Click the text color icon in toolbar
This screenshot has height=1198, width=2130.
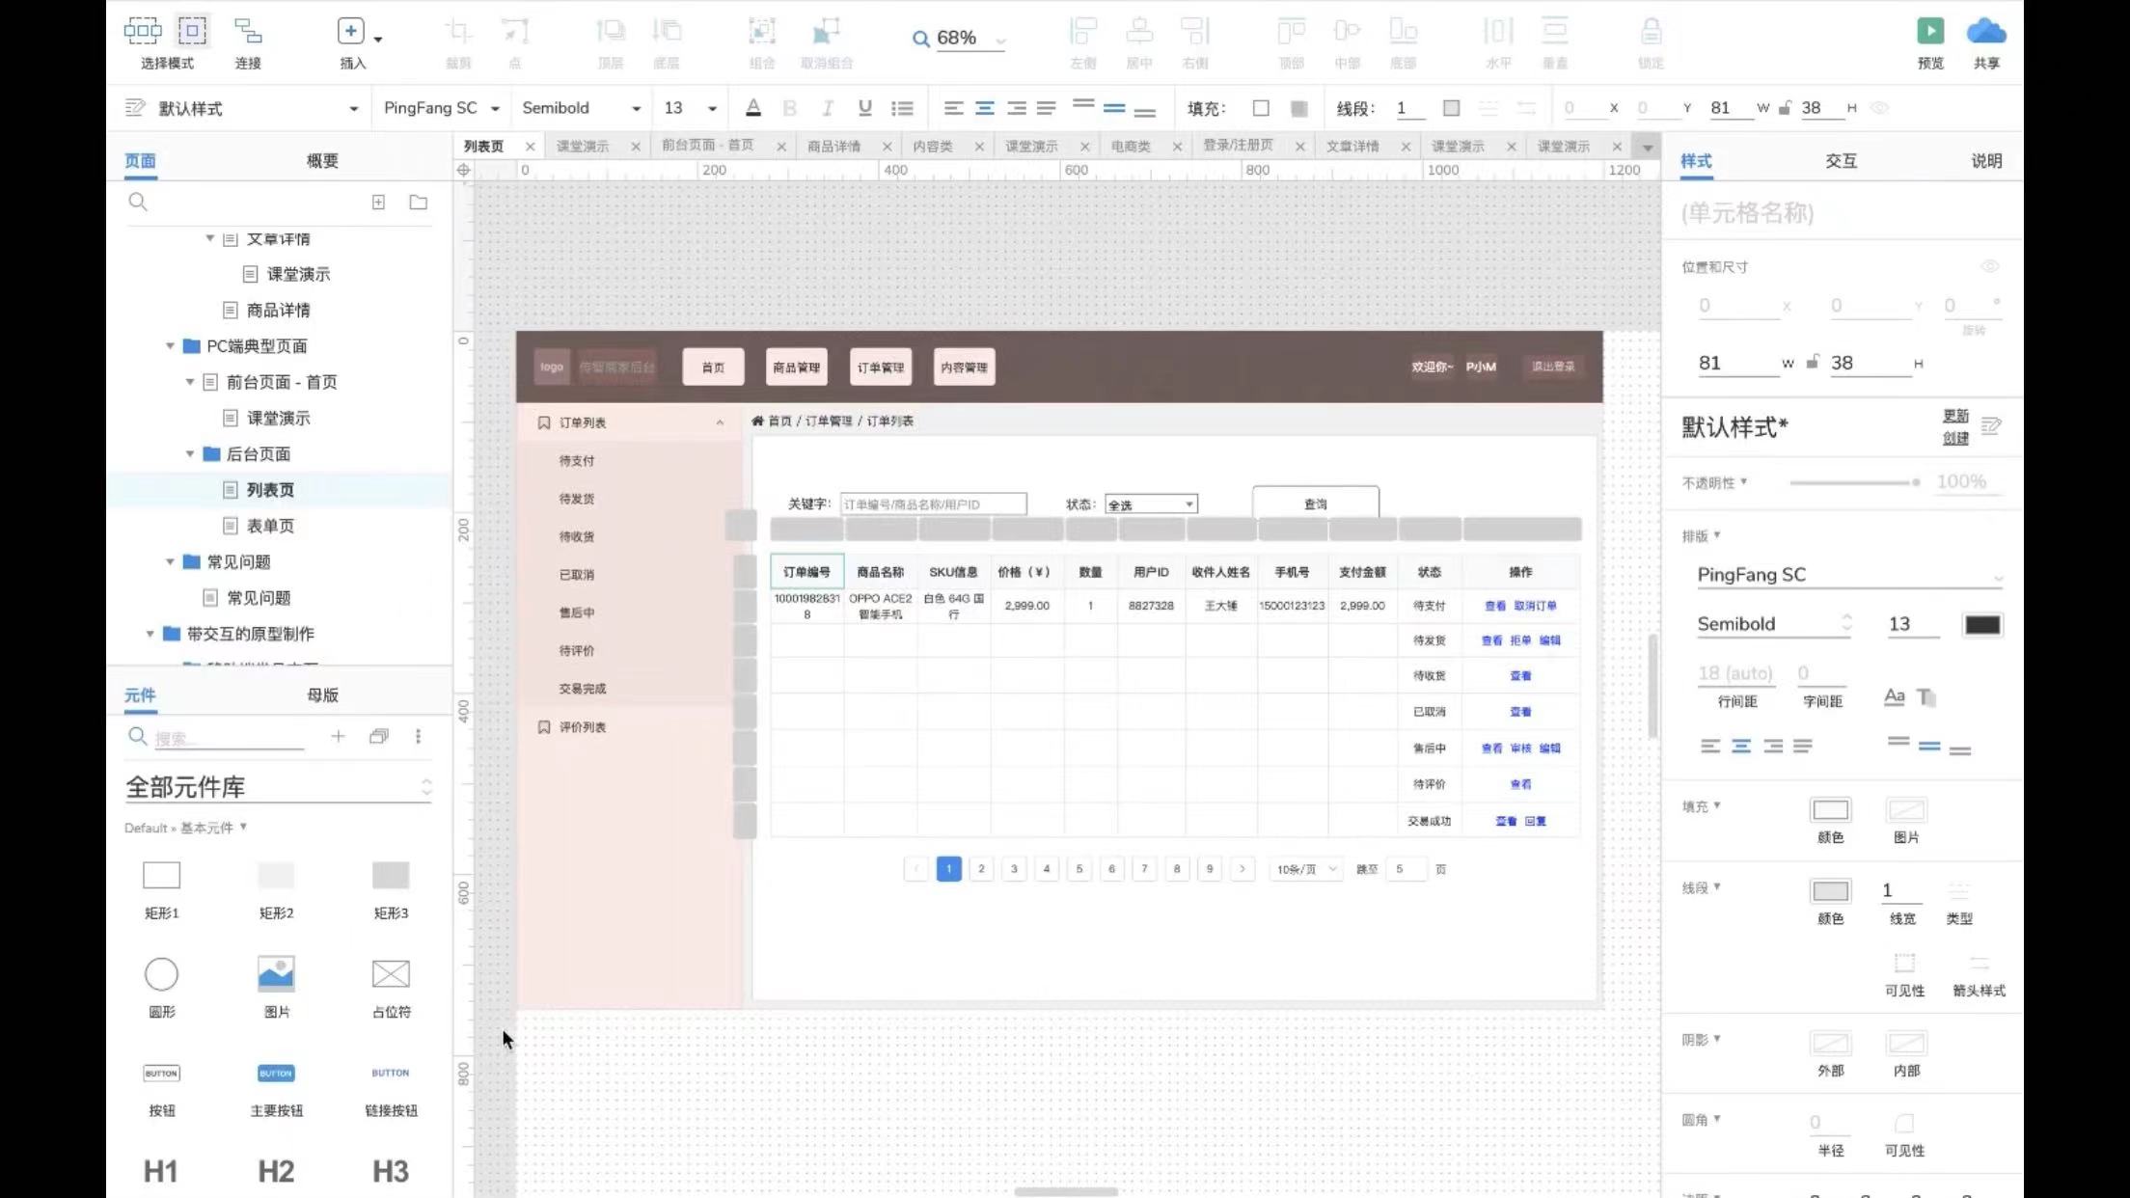[x=753, y=108]
